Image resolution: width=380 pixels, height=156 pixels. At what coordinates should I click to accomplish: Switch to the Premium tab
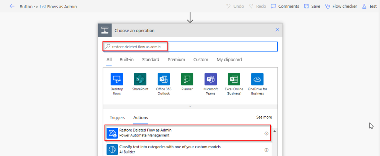pos(176,60)
